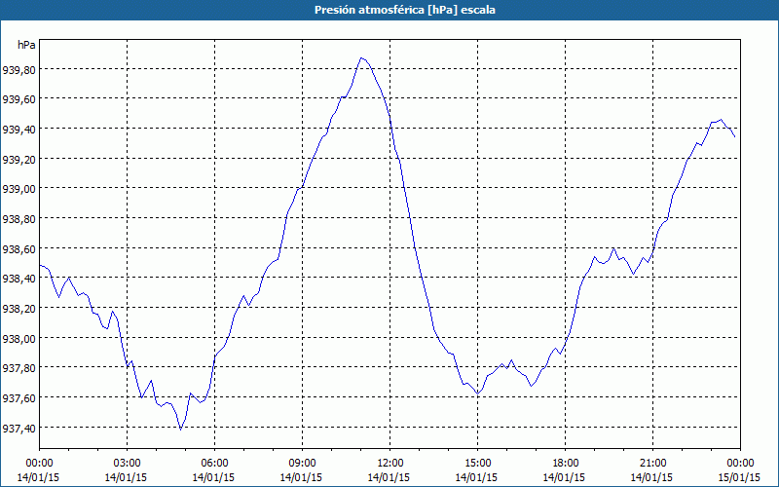779x487 pixels.
Task: Click the 939,60 y-axis value
Action: click(x=19, y=99)
